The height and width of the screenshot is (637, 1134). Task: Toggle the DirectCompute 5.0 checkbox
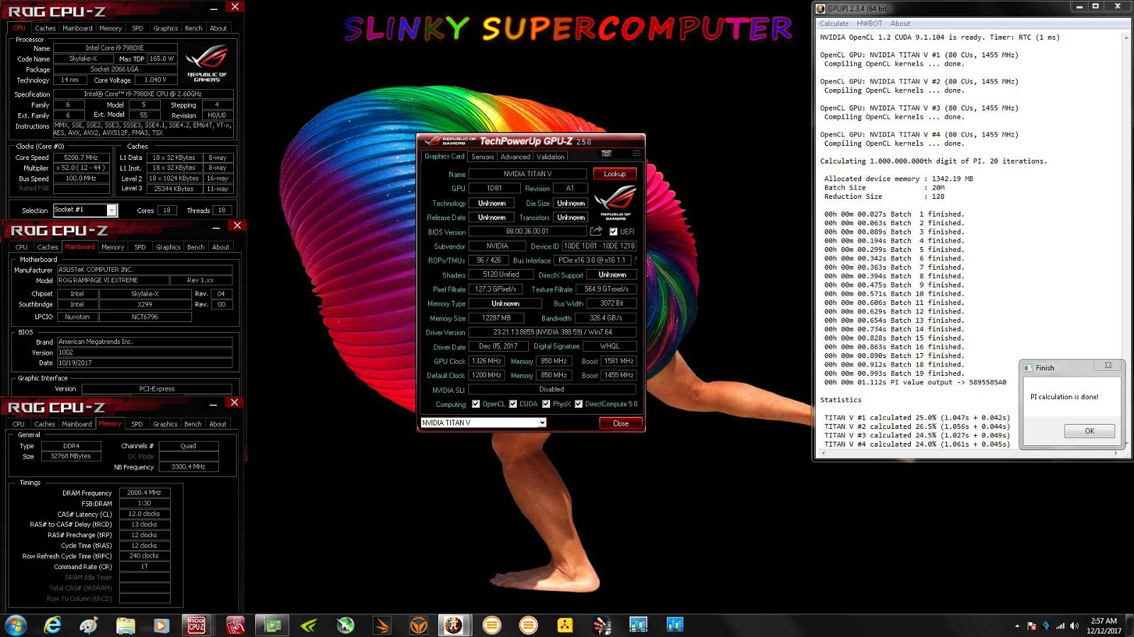(578, 404)
